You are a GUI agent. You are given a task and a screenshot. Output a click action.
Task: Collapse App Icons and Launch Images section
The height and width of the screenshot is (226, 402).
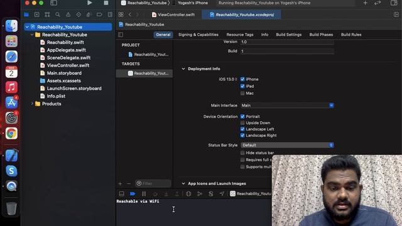(183, 183)
